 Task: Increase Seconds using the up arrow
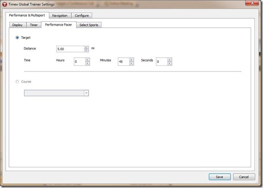(169, 60)
